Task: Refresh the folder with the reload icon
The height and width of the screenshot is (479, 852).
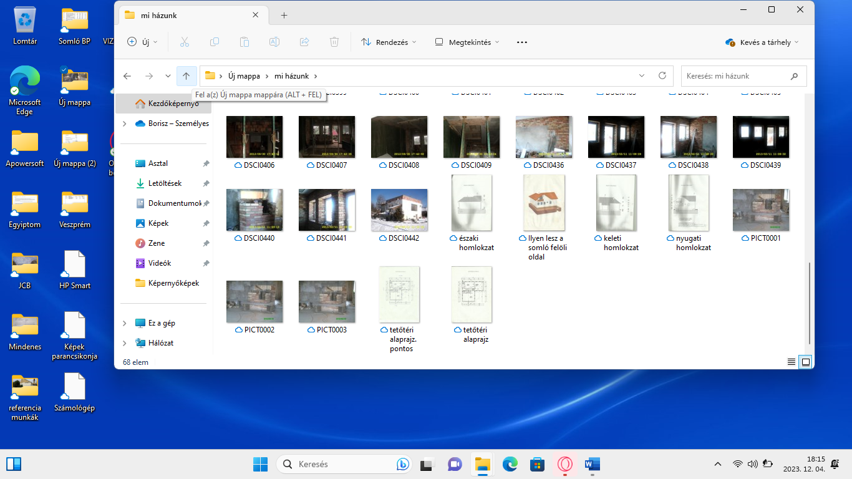Action: pos(662,75)
